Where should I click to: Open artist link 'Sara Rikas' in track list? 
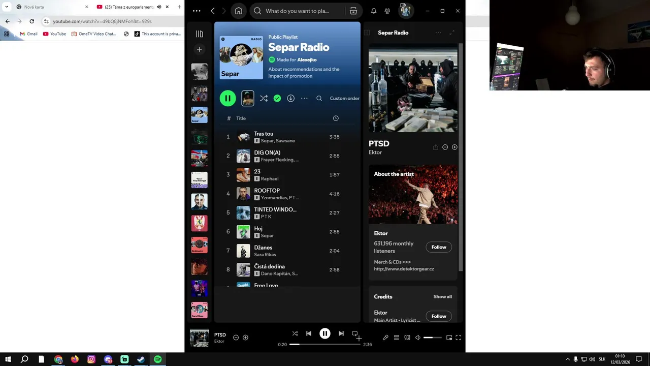click(x=265, y=255)
